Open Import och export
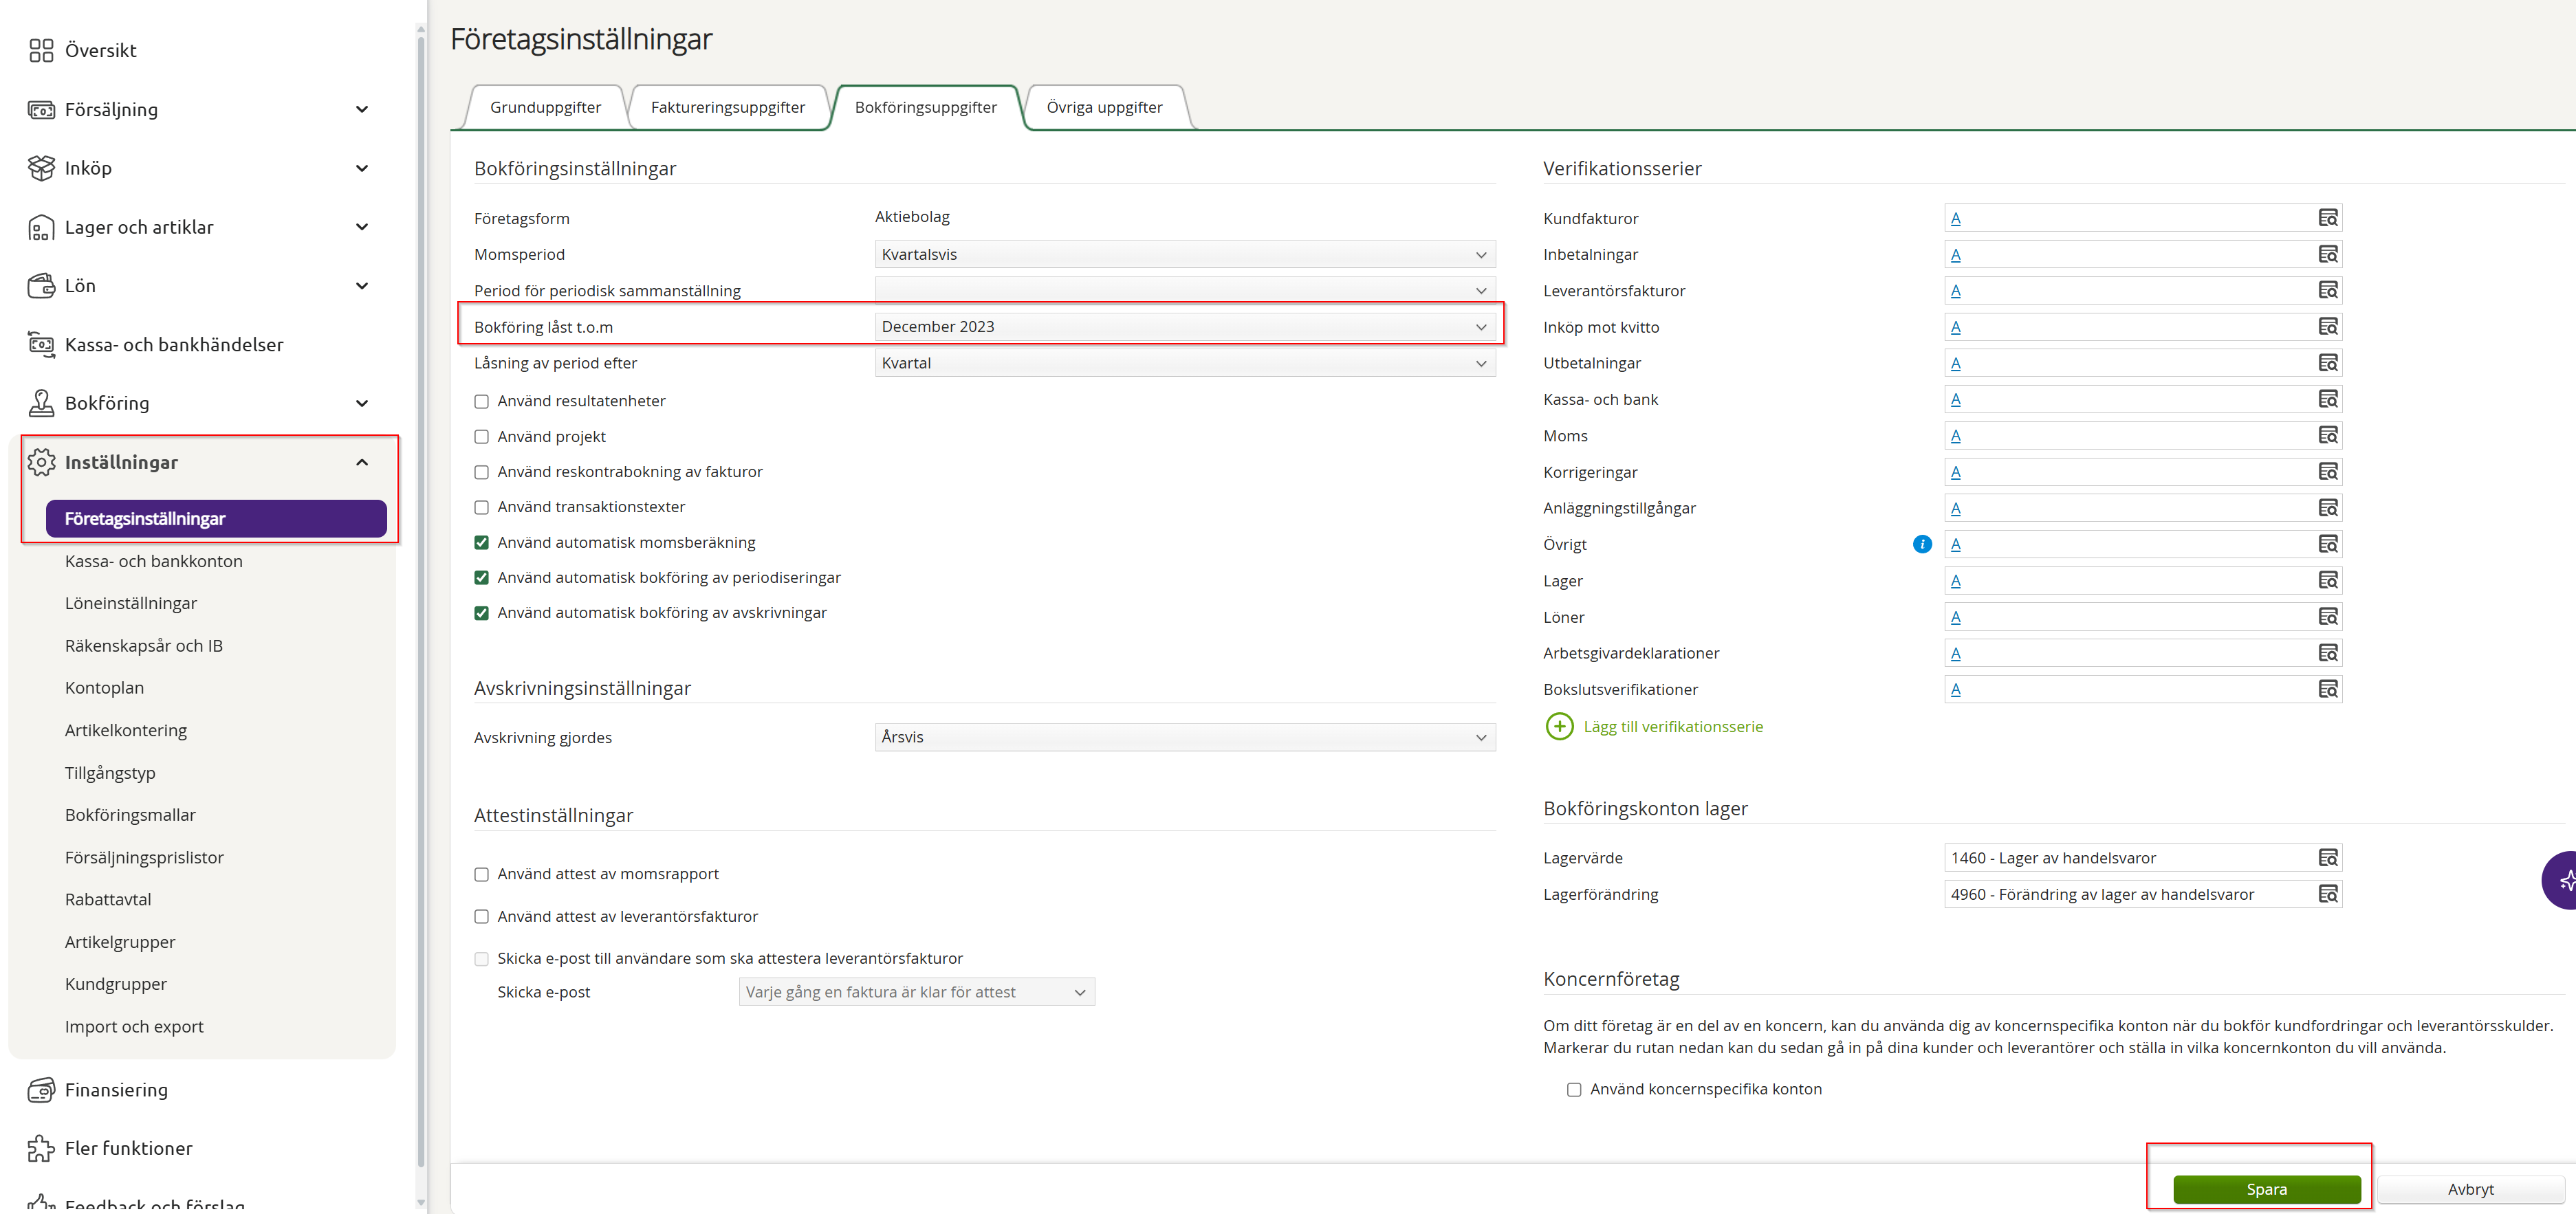This screenshot has height=1214, width=2576. [134, 1027]
